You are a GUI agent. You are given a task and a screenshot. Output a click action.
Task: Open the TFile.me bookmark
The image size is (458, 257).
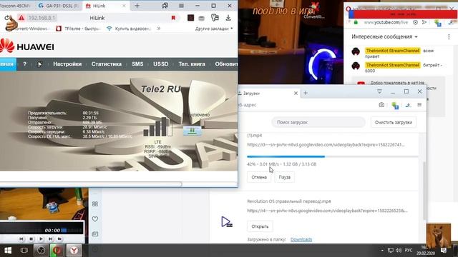78,29
